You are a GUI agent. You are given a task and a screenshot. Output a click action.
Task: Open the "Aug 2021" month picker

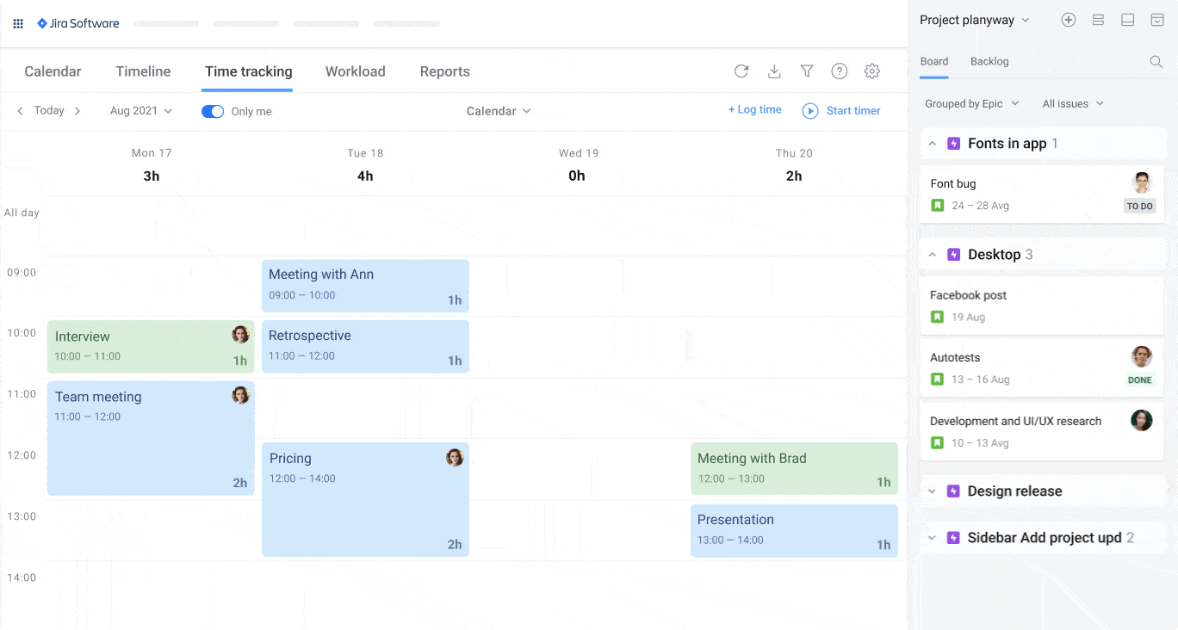click(140, 110)
